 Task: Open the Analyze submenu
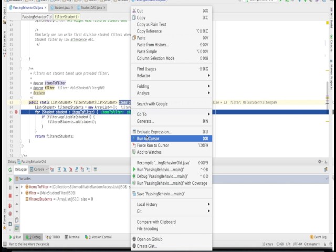(172, 93)
